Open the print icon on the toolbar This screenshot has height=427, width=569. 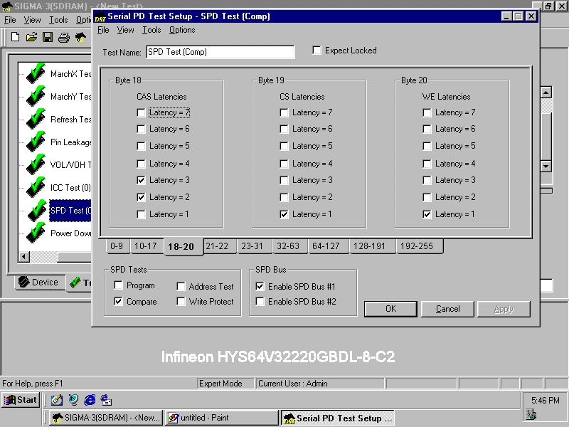(x=62, y=37)
